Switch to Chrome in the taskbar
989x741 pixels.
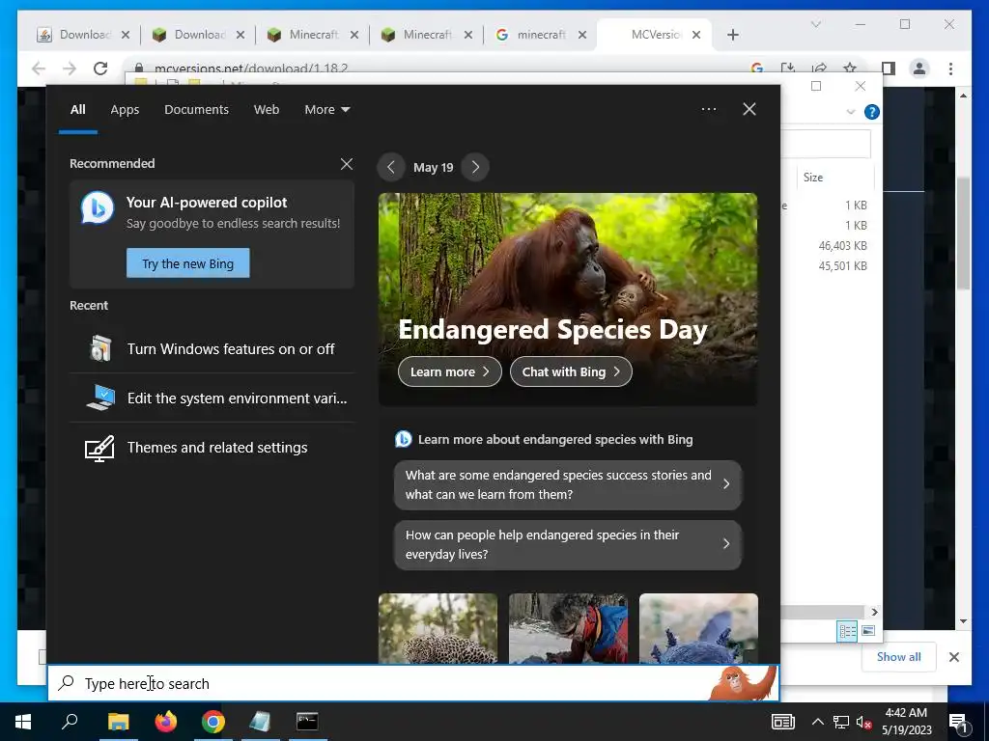point(213,722)
